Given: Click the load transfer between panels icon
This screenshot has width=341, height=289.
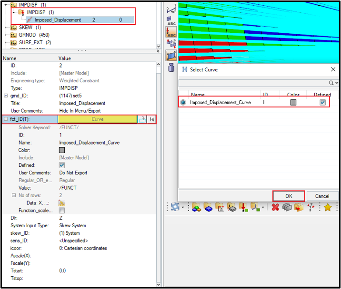Looking at the screenshot, I should pyautogui.click(x=171, y=43).
